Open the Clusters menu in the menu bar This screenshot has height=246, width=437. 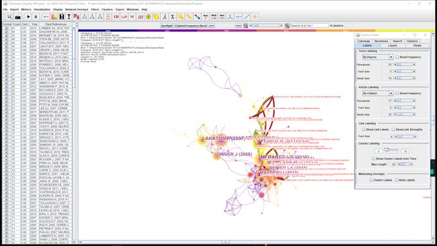tap(107, 9)
